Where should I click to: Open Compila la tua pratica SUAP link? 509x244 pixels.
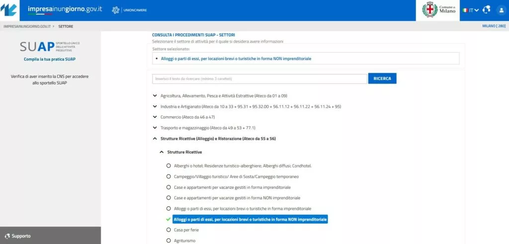pos(50,59)
